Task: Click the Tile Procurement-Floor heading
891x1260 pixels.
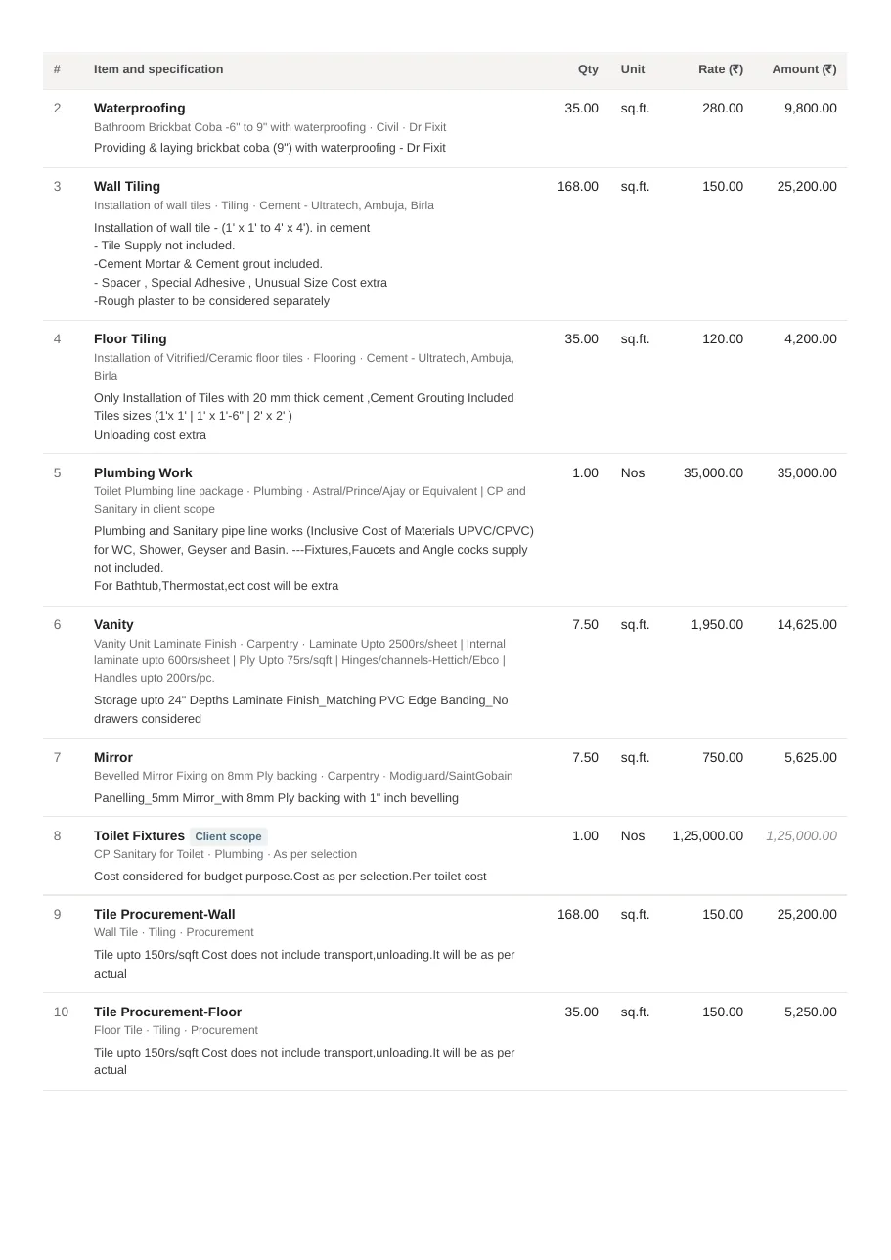Action: [x=167, y=1012]
